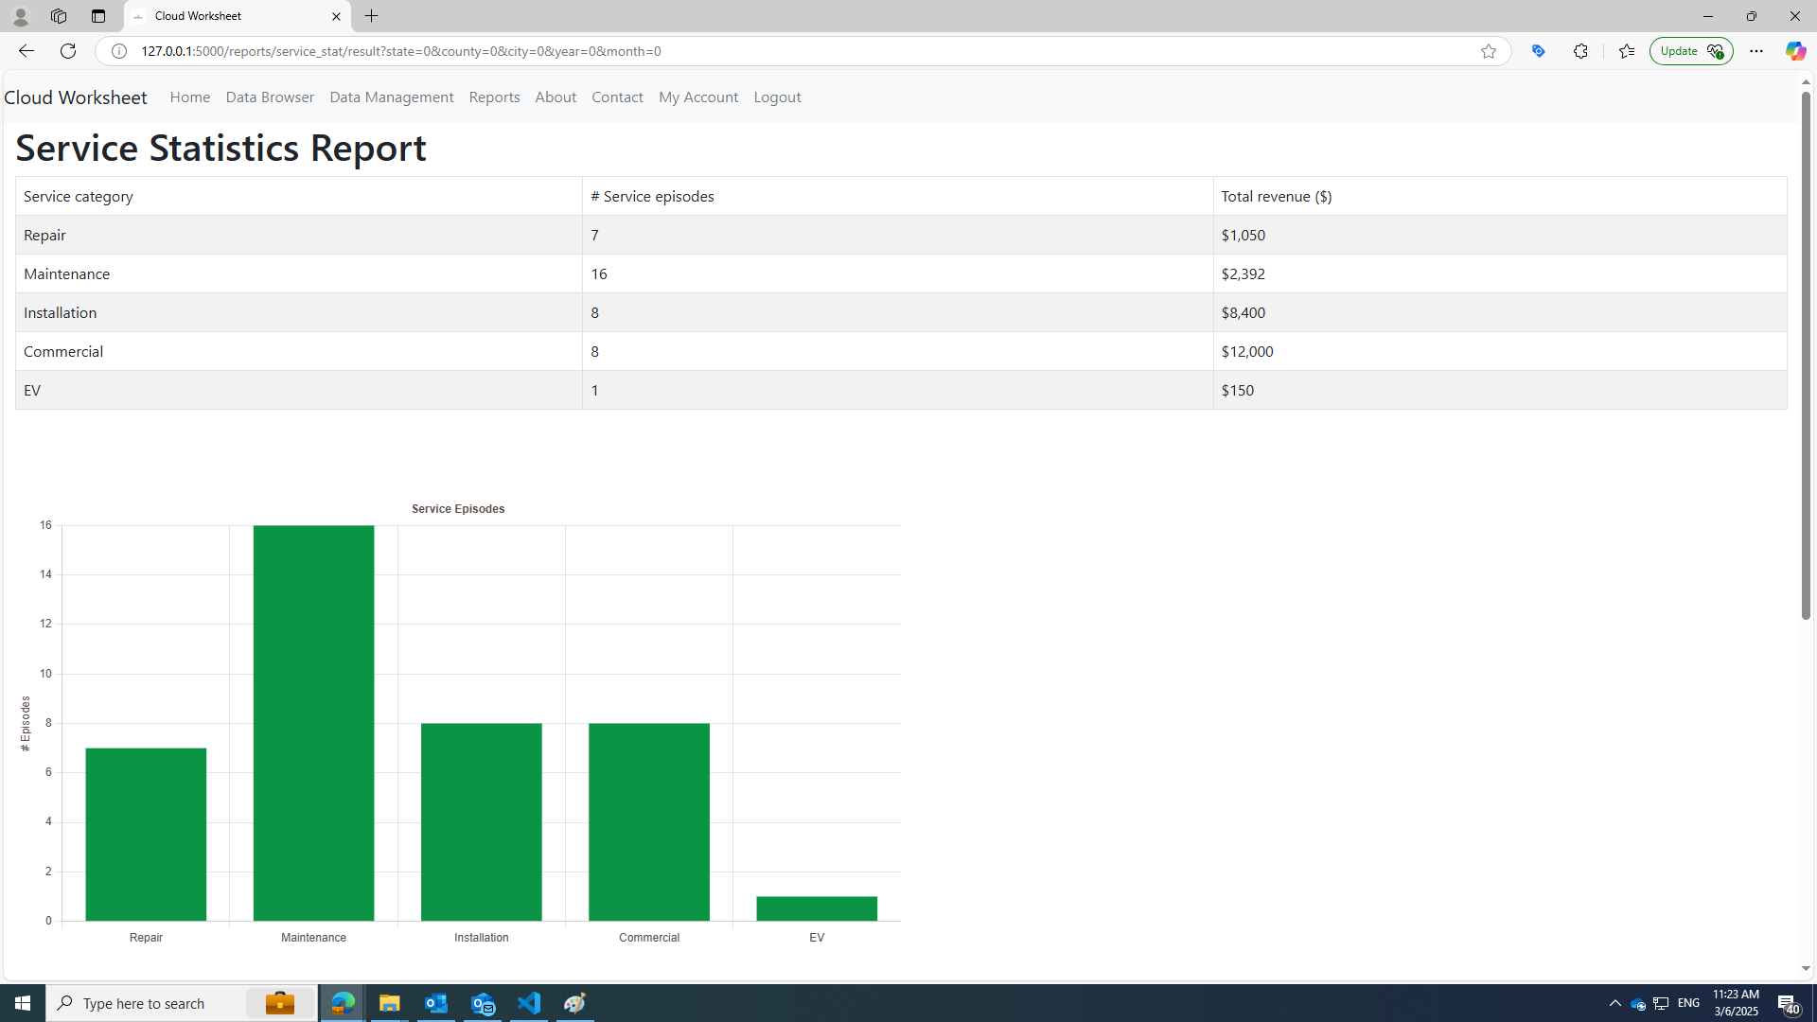Screen dimensions: 1817x1022
Task: Open the Extensions puzzle icon
Action: point(1580,51)
